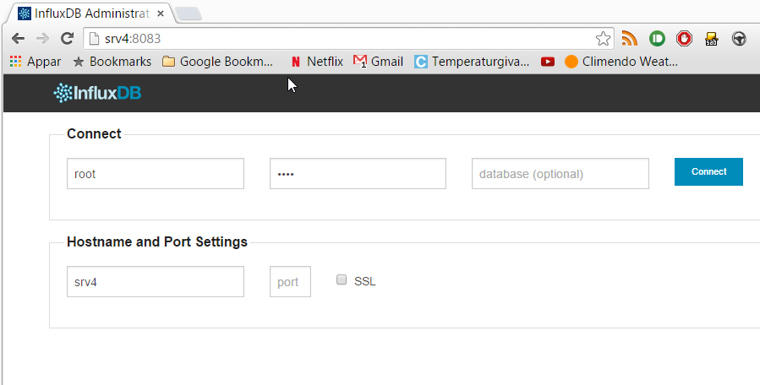Click the browser Back arrow

[18, 39]
